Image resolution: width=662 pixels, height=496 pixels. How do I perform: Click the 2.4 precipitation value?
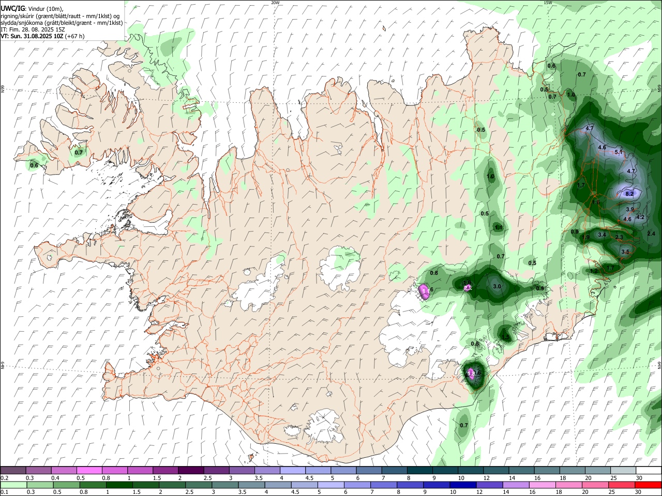[651, 234]
